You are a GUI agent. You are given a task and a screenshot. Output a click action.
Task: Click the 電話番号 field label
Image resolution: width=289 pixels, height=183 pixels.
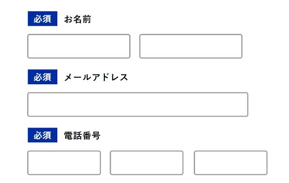click(x=82, y=136)
